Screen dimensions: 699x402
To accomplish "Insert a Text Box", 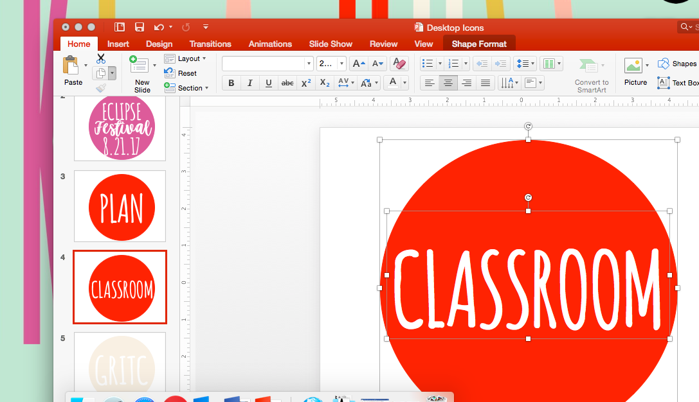I will [678, 83].
